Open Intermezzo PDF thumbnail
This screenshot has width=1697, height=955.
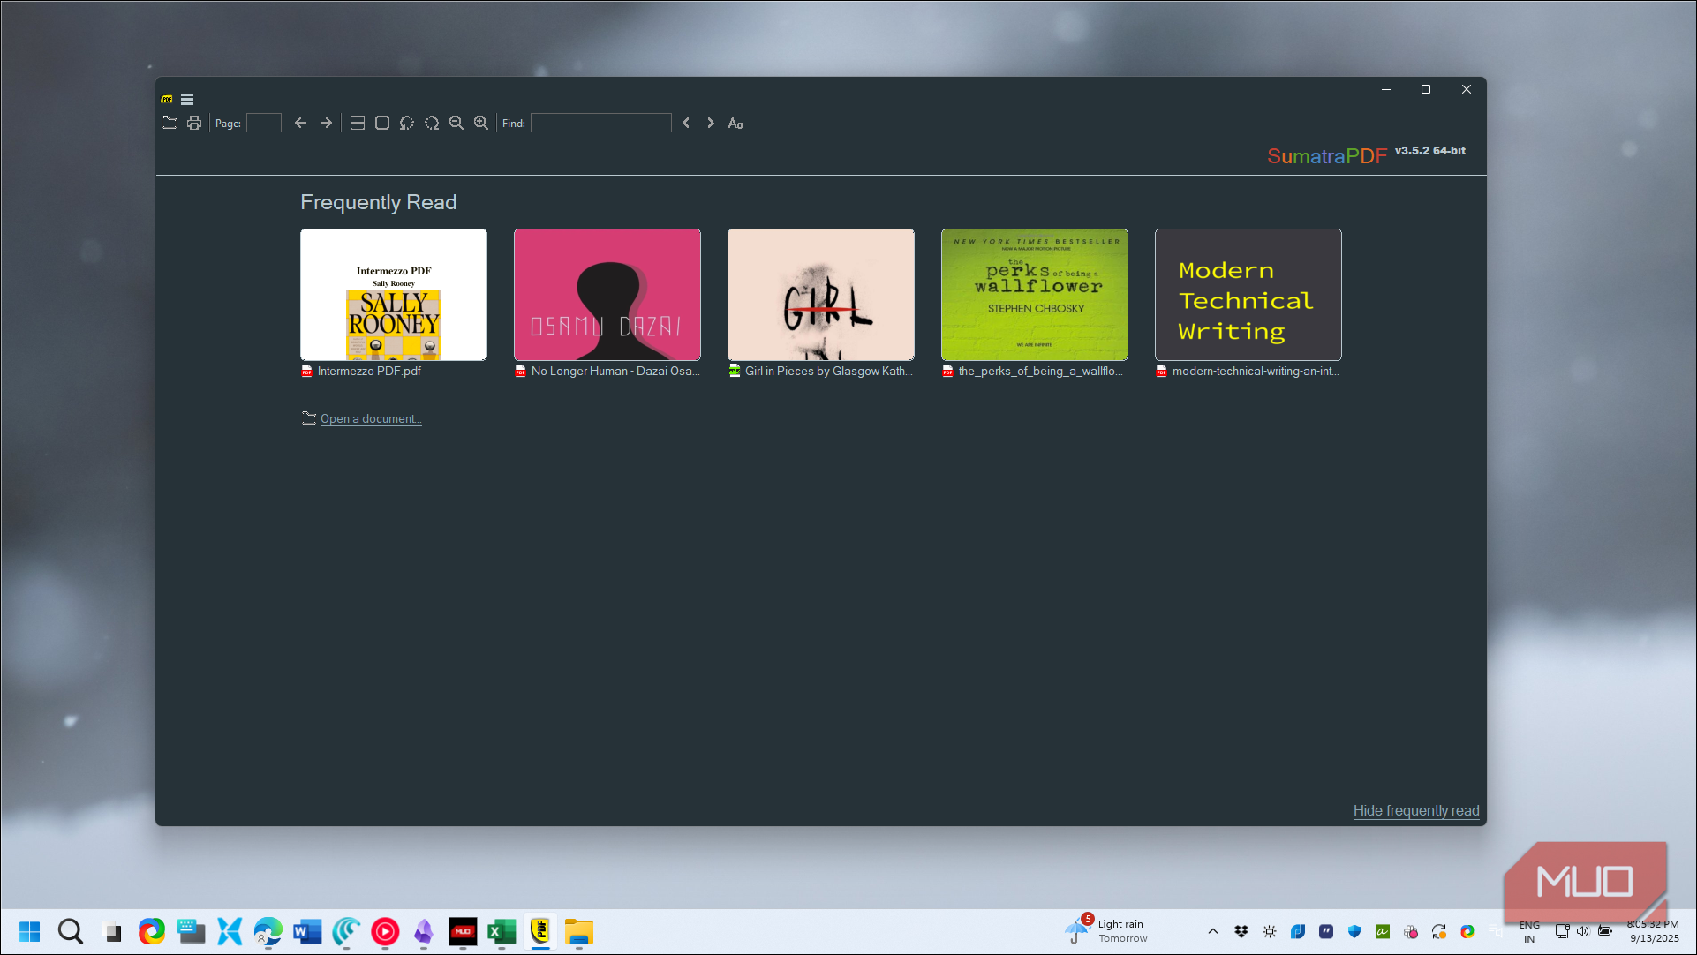[x=394, y=295]
